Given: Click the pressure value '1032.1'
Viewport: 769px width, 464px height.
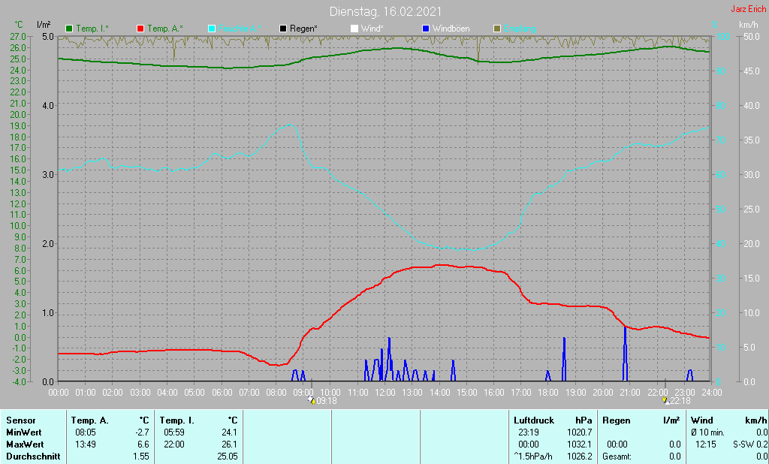Looking at the screenshot, I should 579,444.
